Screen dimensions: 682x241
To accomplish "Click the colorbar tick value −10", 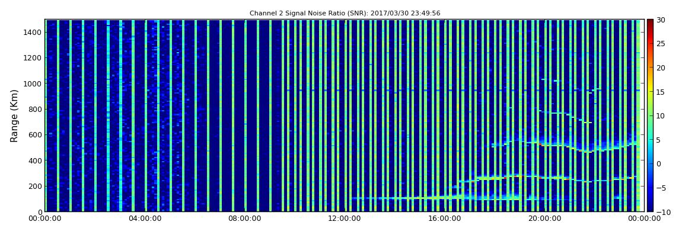I will pos(662,212).
